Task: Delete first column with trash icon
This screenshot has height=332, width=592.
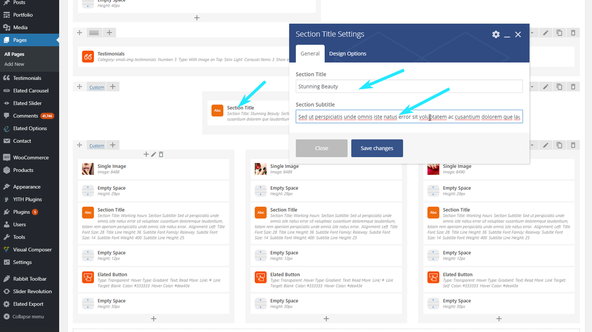Action: pos(161,154)
